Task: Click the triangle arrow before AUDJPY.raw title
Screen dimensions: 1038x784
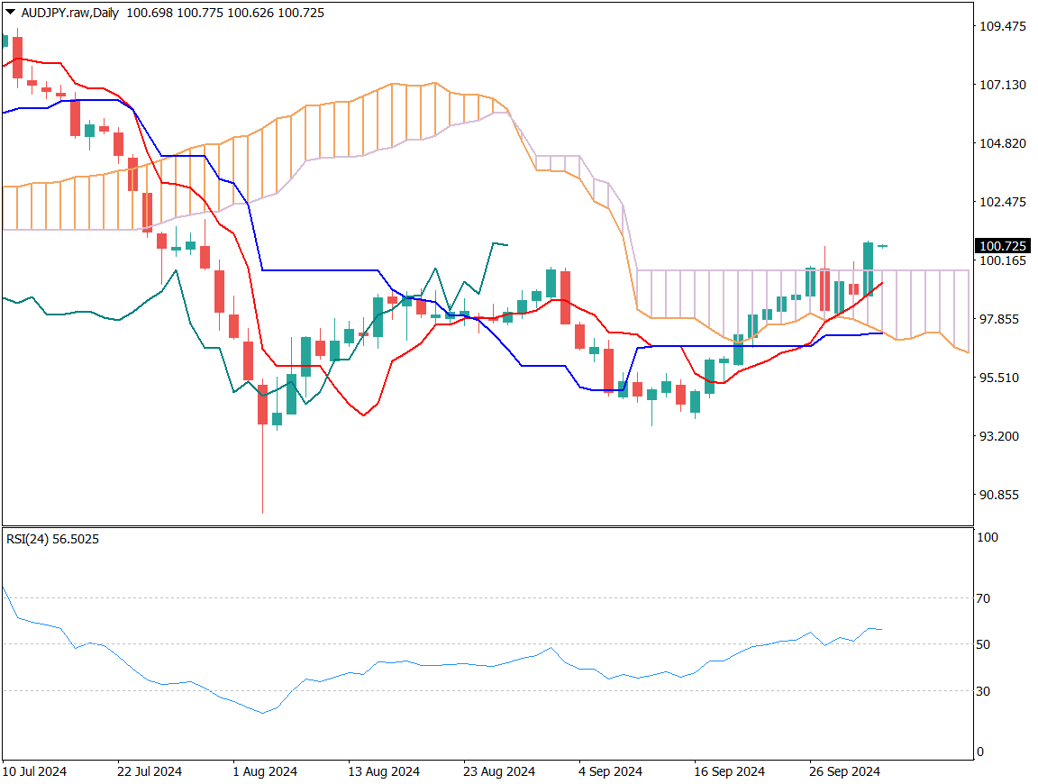Action: click(10, 13)
